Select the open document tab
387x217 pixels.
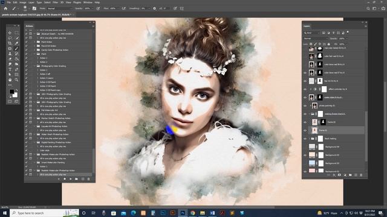pos(36,14)
